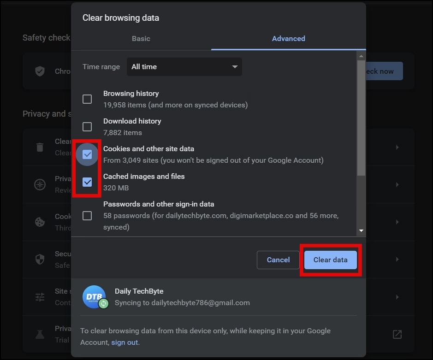Click the Privacy Sandbox flask icon
The width and height of the screenshot is (433, 360).
point(40,334)
